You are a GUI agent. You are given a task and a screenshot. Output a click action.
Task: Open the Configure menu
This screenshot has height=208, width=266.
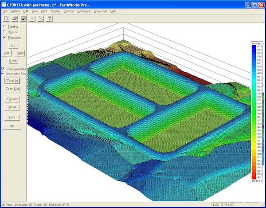pyautogui.click(x=84, y=11)
